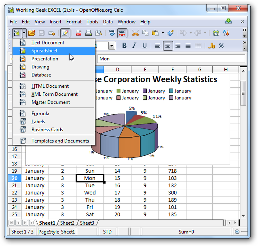Toggle Center Horizontally alignment
The width and height of the screenshot is (258, 246).
point(168,46)
